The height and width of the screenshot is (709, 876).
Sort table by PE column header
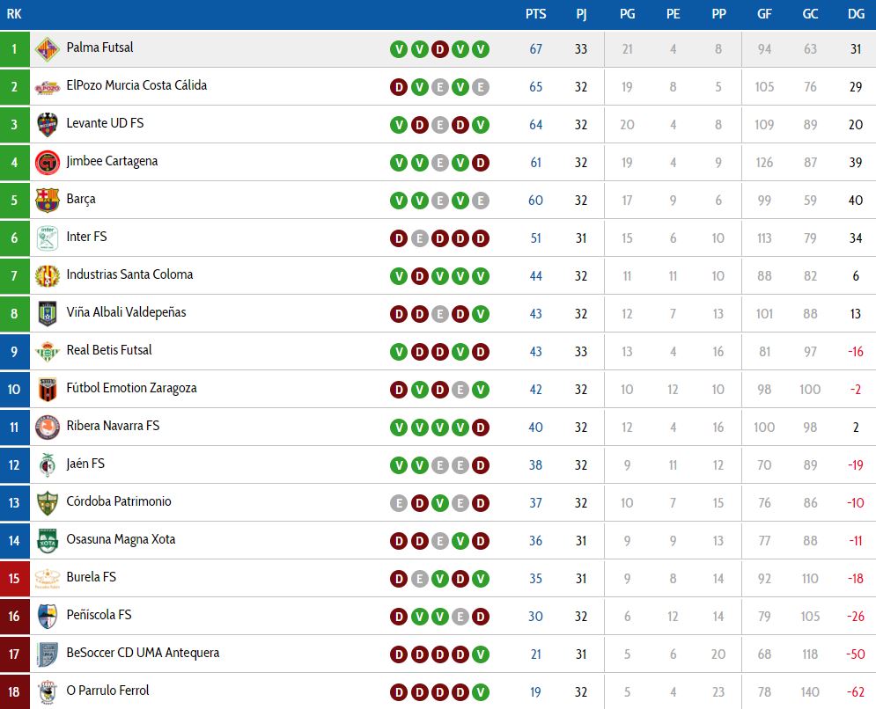(x=674, y=14)
